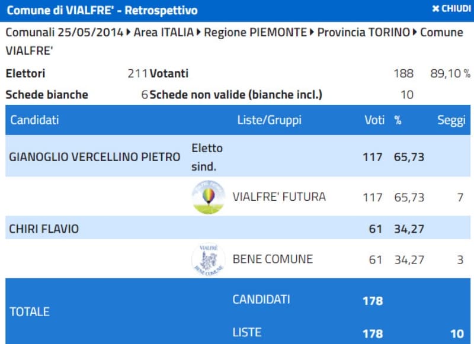Click the BENE COMUNE list name
The width and height of the screenshot is (474, 344).
coord(273,259)
